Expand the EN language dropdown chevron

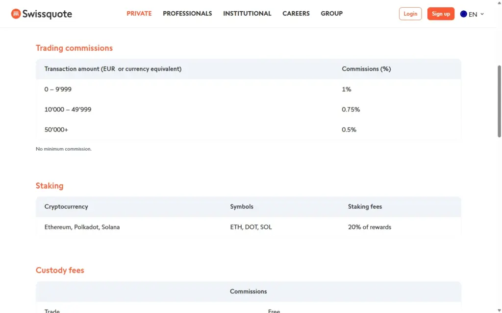[x=482, y=14]
